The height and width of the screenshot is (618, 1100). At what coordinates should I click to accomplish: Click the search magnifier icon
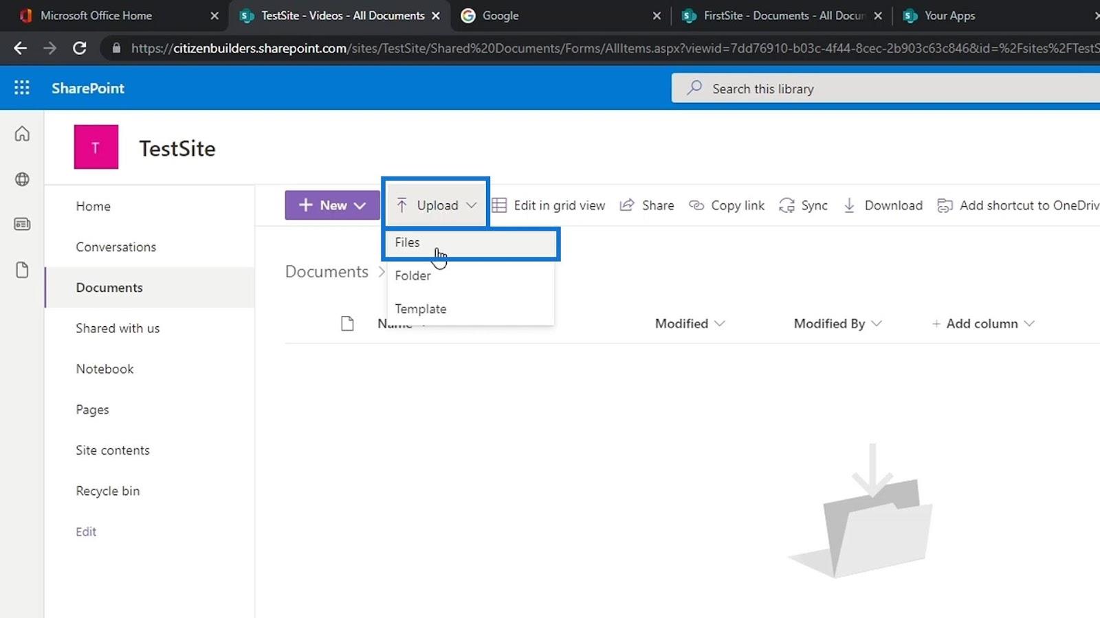click(x=694, y=88)
